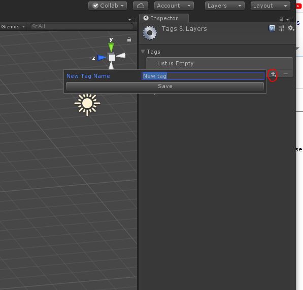
Task: Open the Gizmos dropdown
Action: pos(13,27)
